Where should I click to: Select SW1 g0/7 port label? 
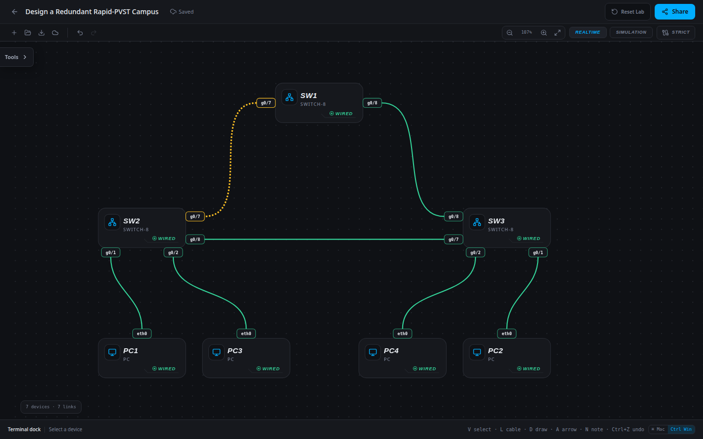click(266, 103)
